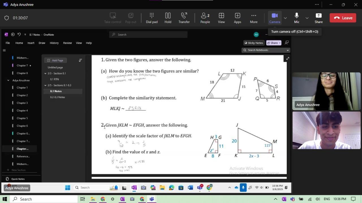Click the Undo icon in OneNote
This screenshot has width=362, height=203.
19,34
